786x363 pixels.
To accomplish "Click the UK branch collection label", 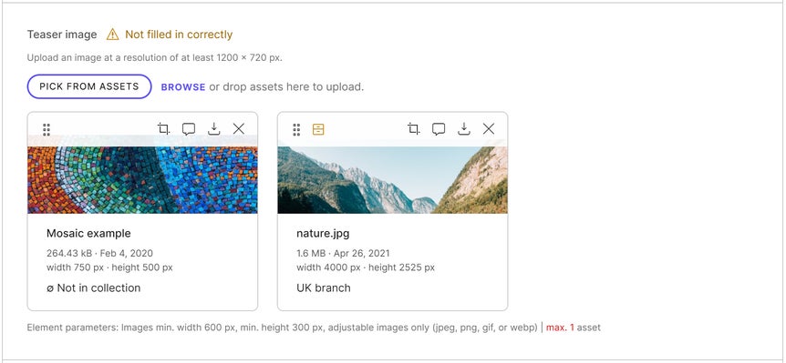I will (x=324, y=288).
